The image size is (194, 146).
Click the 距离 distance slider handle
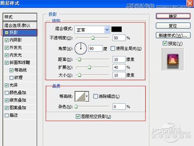[x=80, y=59]
